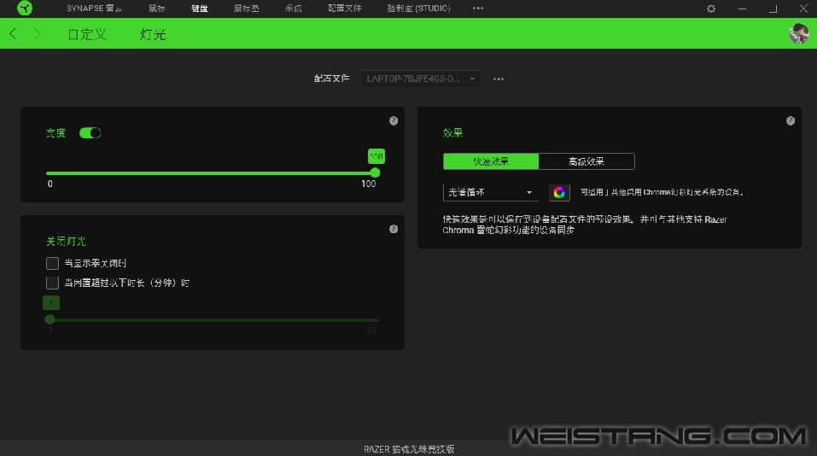Go back with the left arrow

click(x=13, y=34)
